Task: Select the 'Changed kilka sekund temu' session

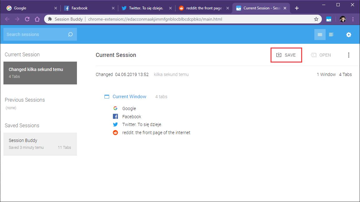Action: click(x=40, y=73)
